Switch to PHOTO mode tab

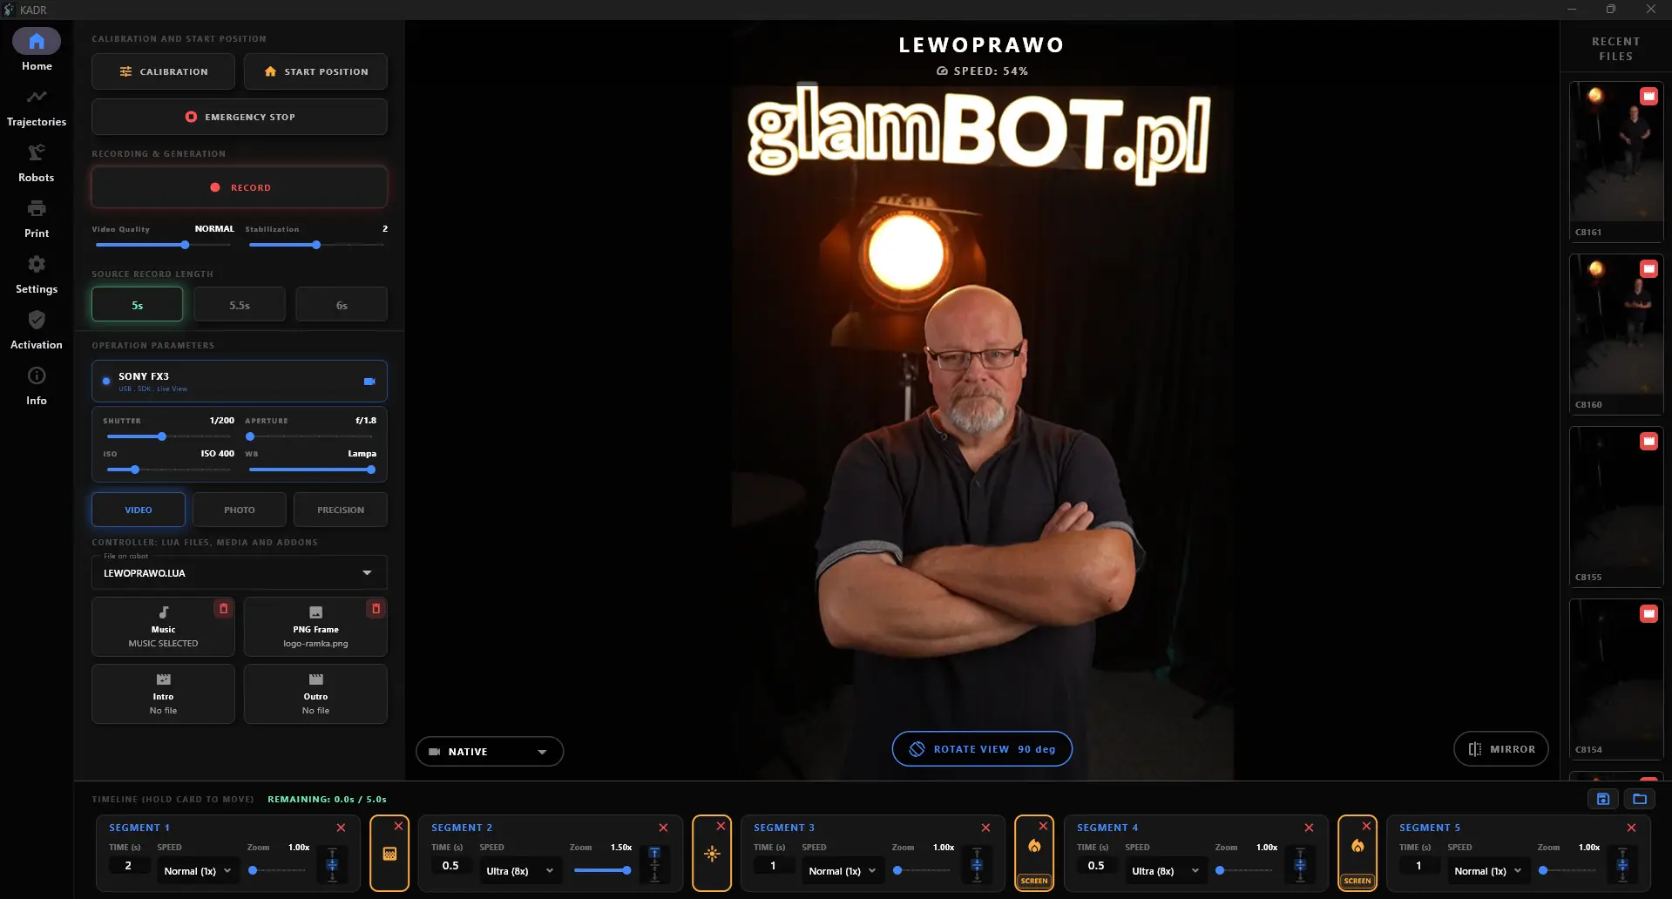[240, 510]
